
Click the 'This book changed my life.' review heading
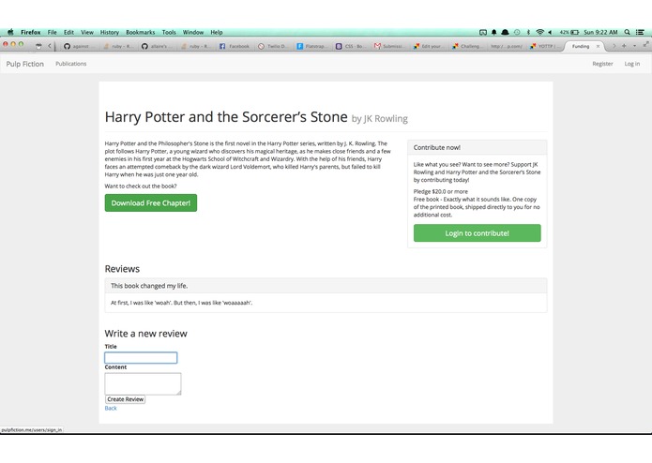[149, 286]
